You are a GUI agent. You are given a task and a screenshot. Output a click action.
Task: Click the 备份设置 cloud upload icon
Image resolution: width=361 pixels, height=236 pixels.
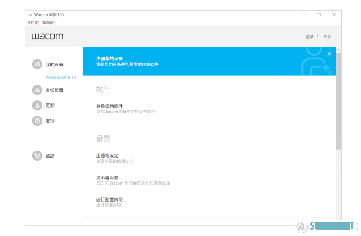(37, 90)
